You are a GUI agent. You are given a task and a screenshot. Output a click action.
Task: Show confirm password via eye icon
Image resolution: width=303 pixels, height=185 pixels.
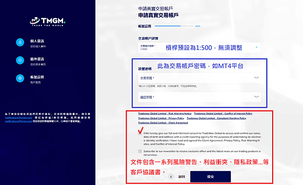pos(257,97)
